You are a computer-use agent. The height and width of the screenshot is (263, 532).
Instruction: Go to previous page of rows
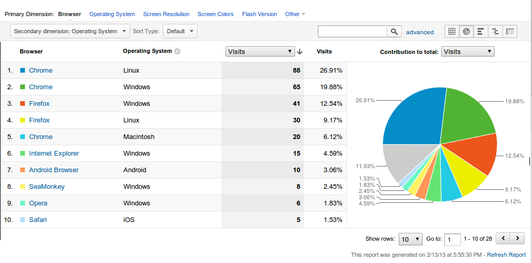[x=503, y=239]
